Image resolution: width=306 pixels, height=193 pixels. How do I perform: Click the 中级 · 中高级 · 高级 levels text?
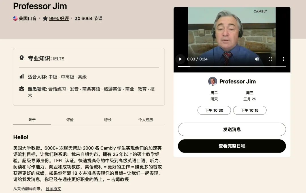tap(67, 77)
